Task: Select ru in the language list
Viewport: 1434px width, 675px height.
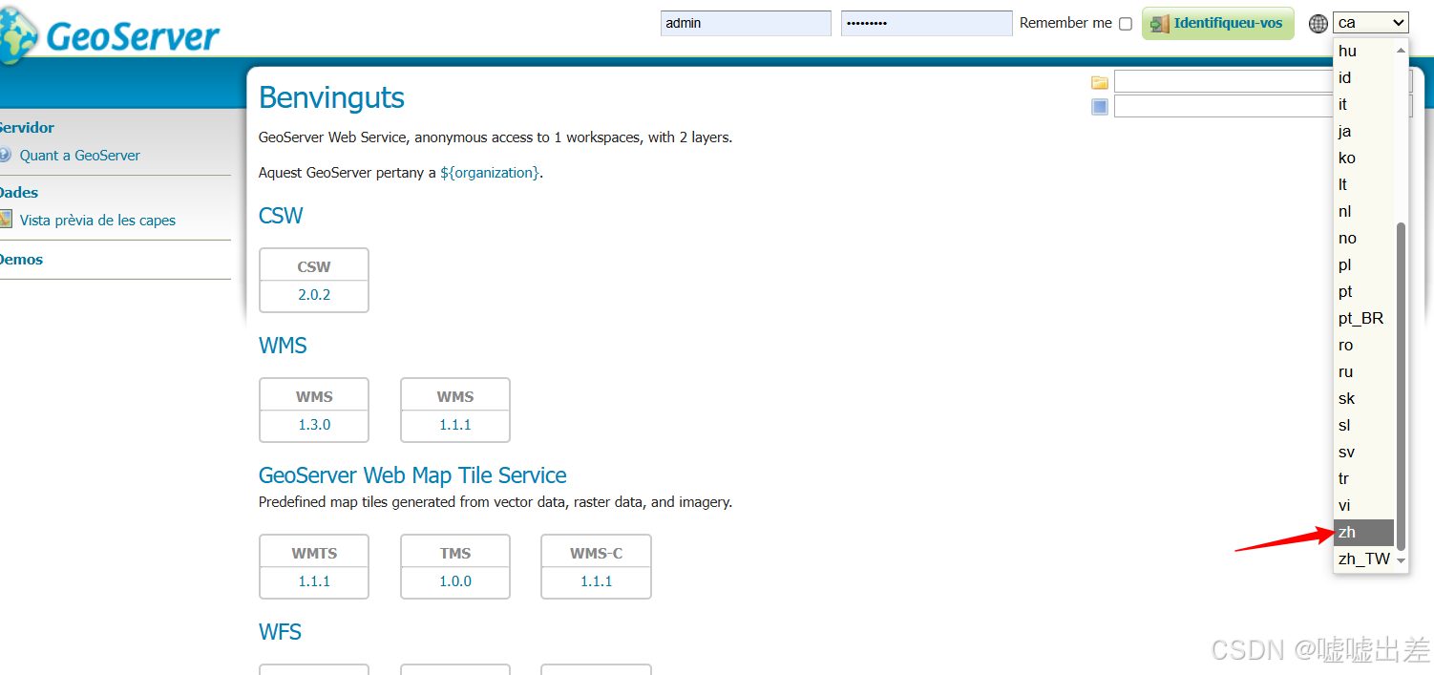Action: click(x=1364, y=372)
